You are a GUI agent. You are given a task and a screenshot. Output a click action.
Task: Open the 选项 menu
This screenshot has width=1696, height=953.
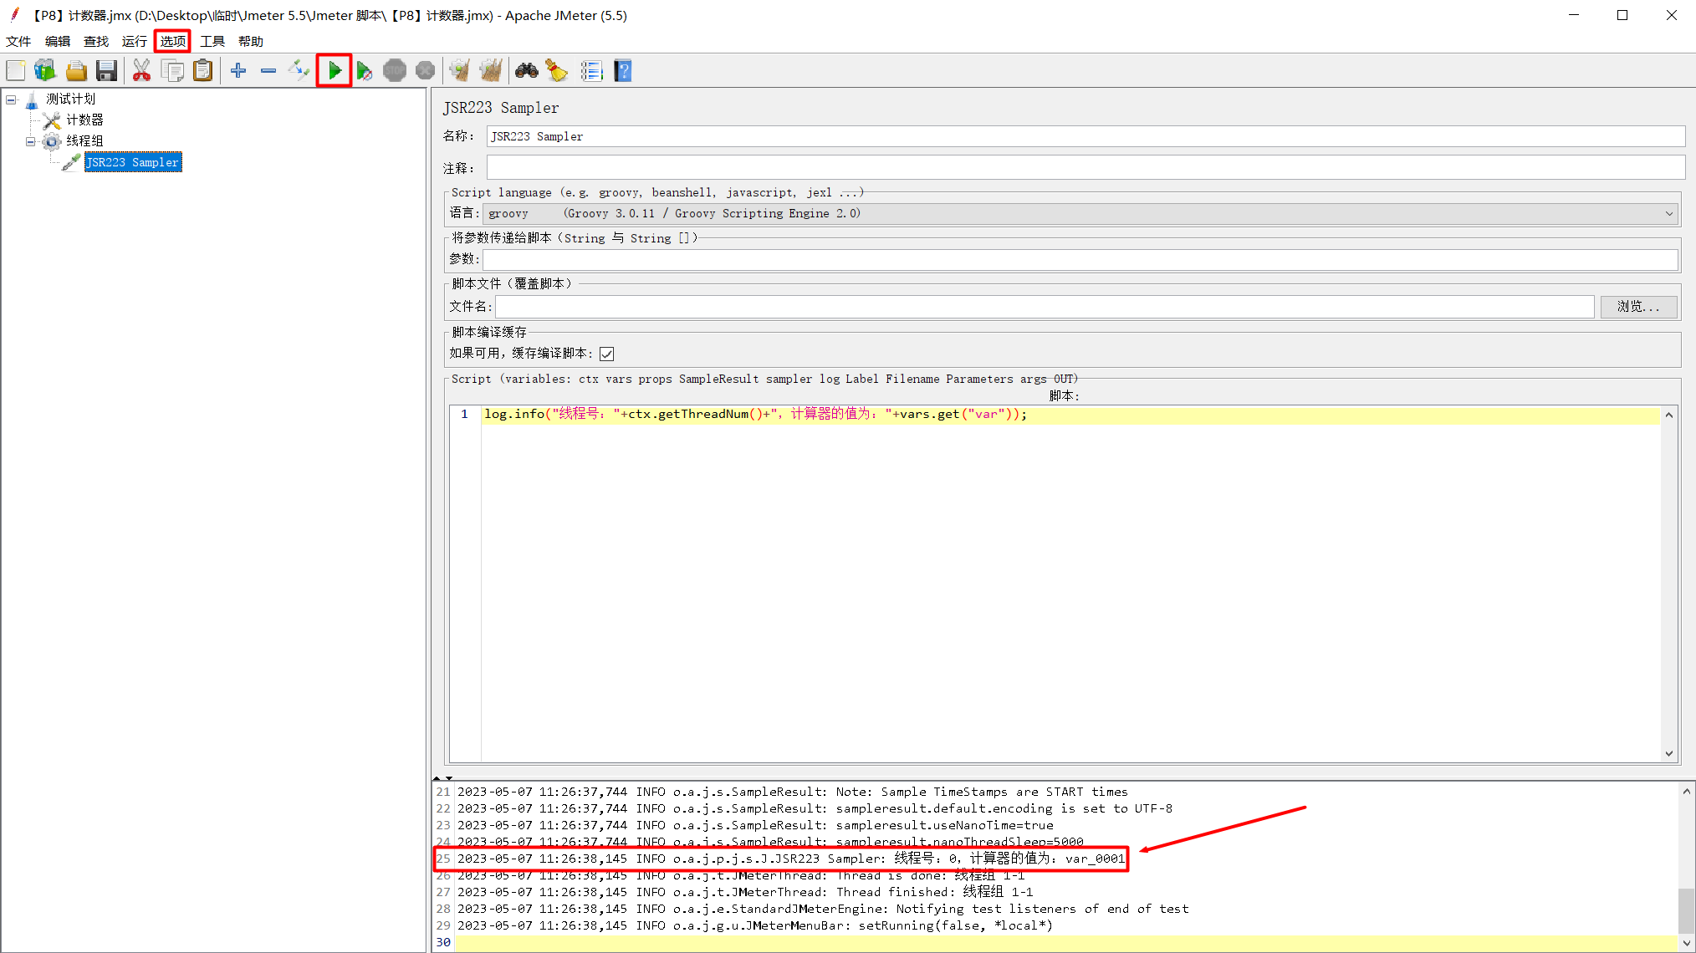pyautogui.click(x=172, y=41)
